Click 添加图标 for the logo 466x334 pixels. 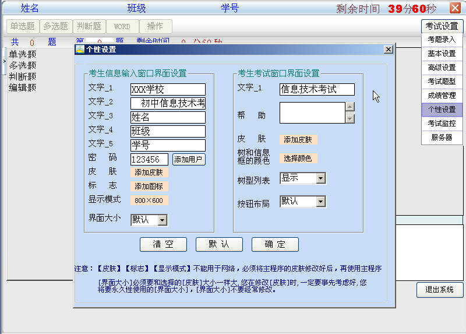pos(150,187)
